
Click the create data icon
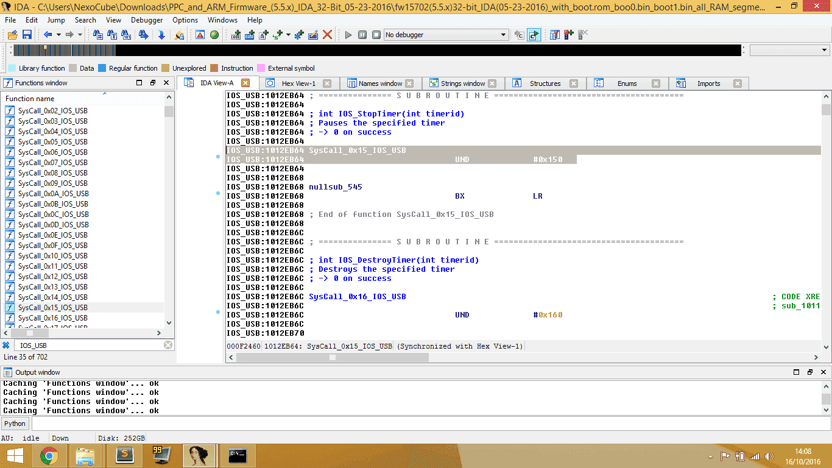(x=250, y=35)
